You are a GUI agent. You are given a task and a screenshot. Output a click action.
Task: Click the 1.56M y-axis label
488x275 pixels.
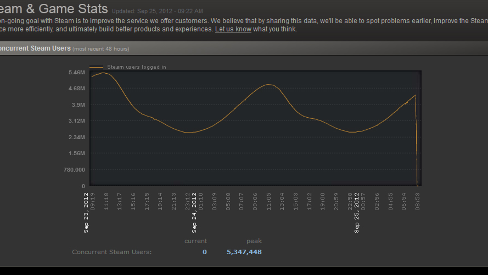(x=77, y=153)
